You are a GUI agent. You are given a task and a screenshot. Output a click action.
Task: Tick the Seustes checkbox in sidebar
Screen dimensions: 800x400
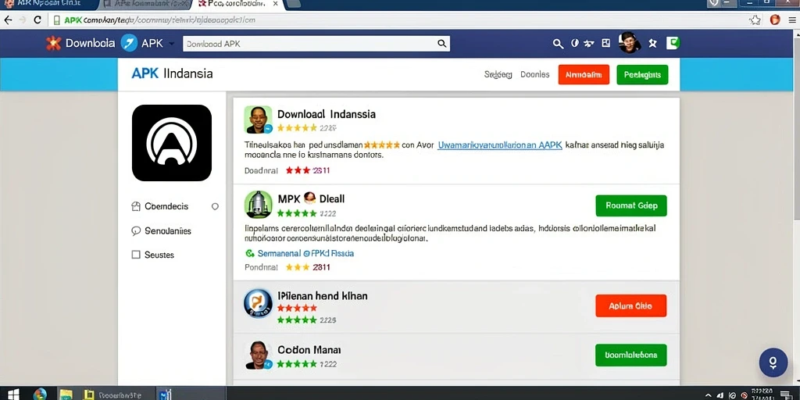pos(136,255)
